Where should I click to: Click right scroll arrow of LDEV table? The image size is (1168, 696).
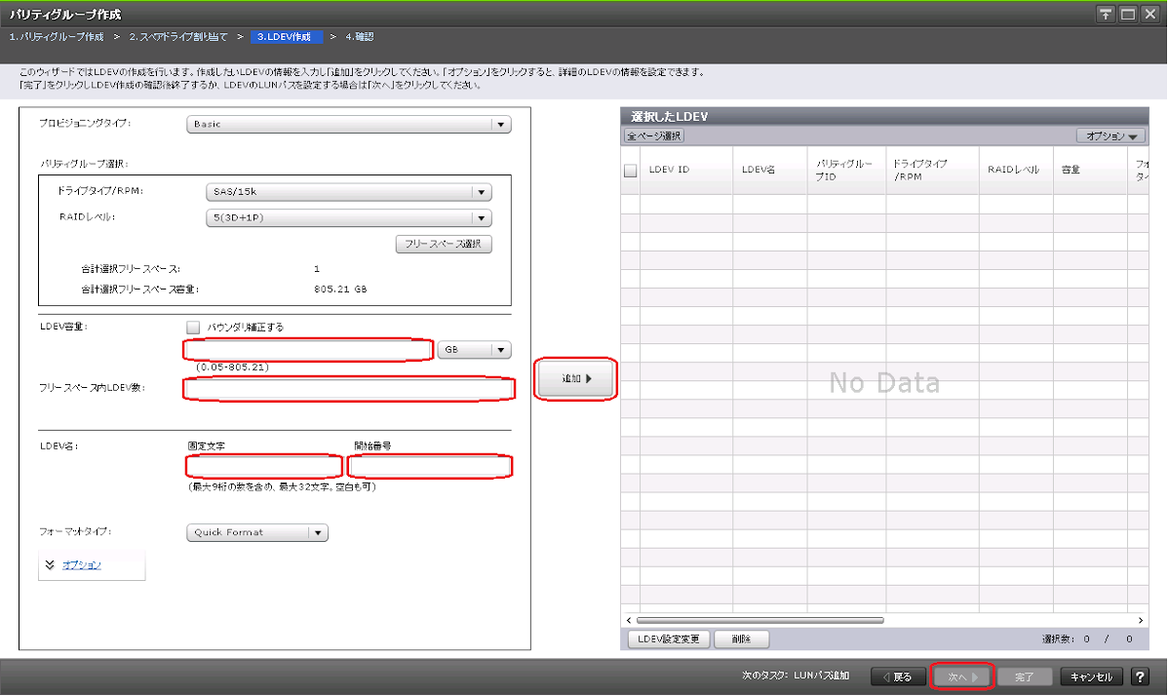tap(1141, 620)
